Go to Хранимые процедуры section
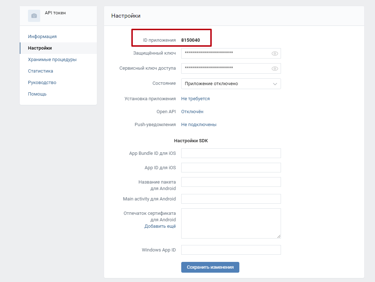The image size is (375, 282). click(52, 60)
